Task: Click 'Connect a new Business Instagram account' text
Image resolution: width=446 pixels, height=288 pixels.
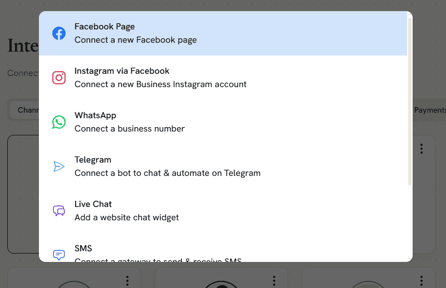Action: [x=160, y=84]
